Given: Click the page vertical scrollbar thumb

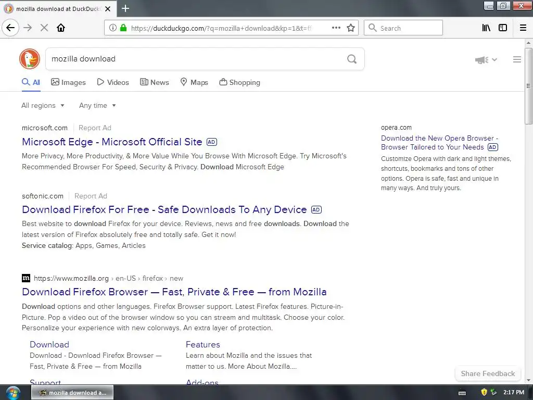Looking at the screenshot, I should click(528, 86).
